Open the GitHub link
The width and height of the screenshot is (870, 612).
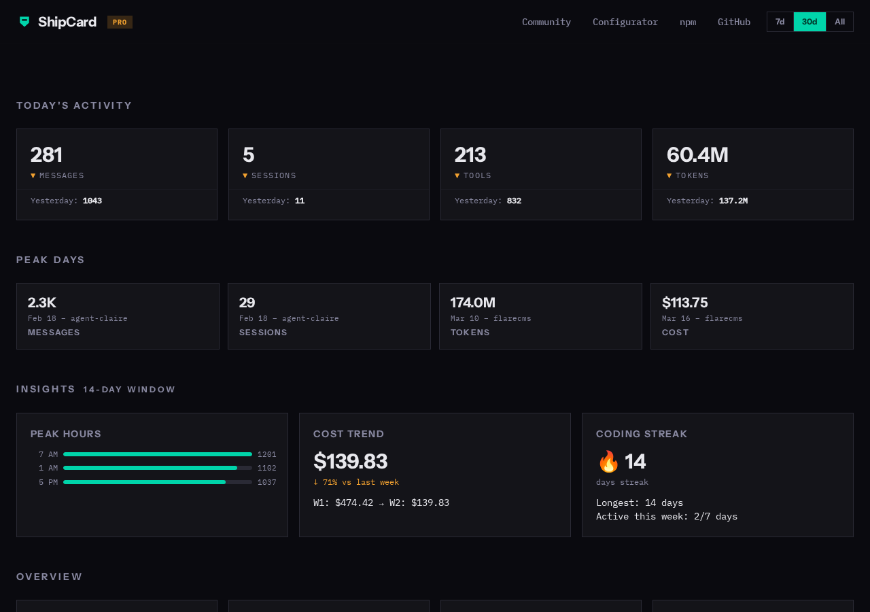point(734,20)
